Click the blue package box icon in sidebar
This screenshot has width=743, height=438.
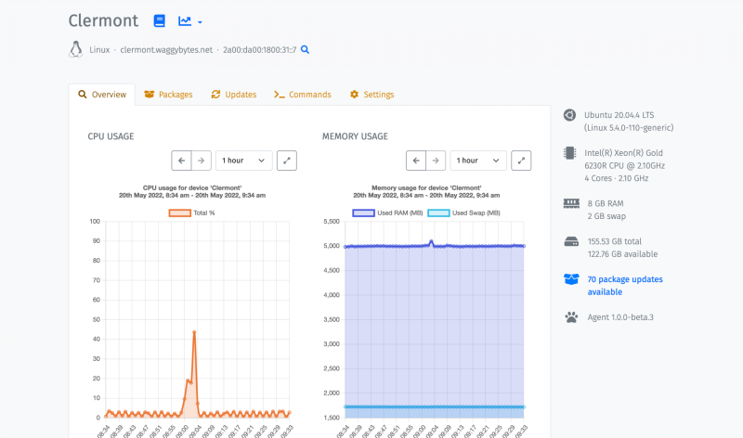click(571, 279)
